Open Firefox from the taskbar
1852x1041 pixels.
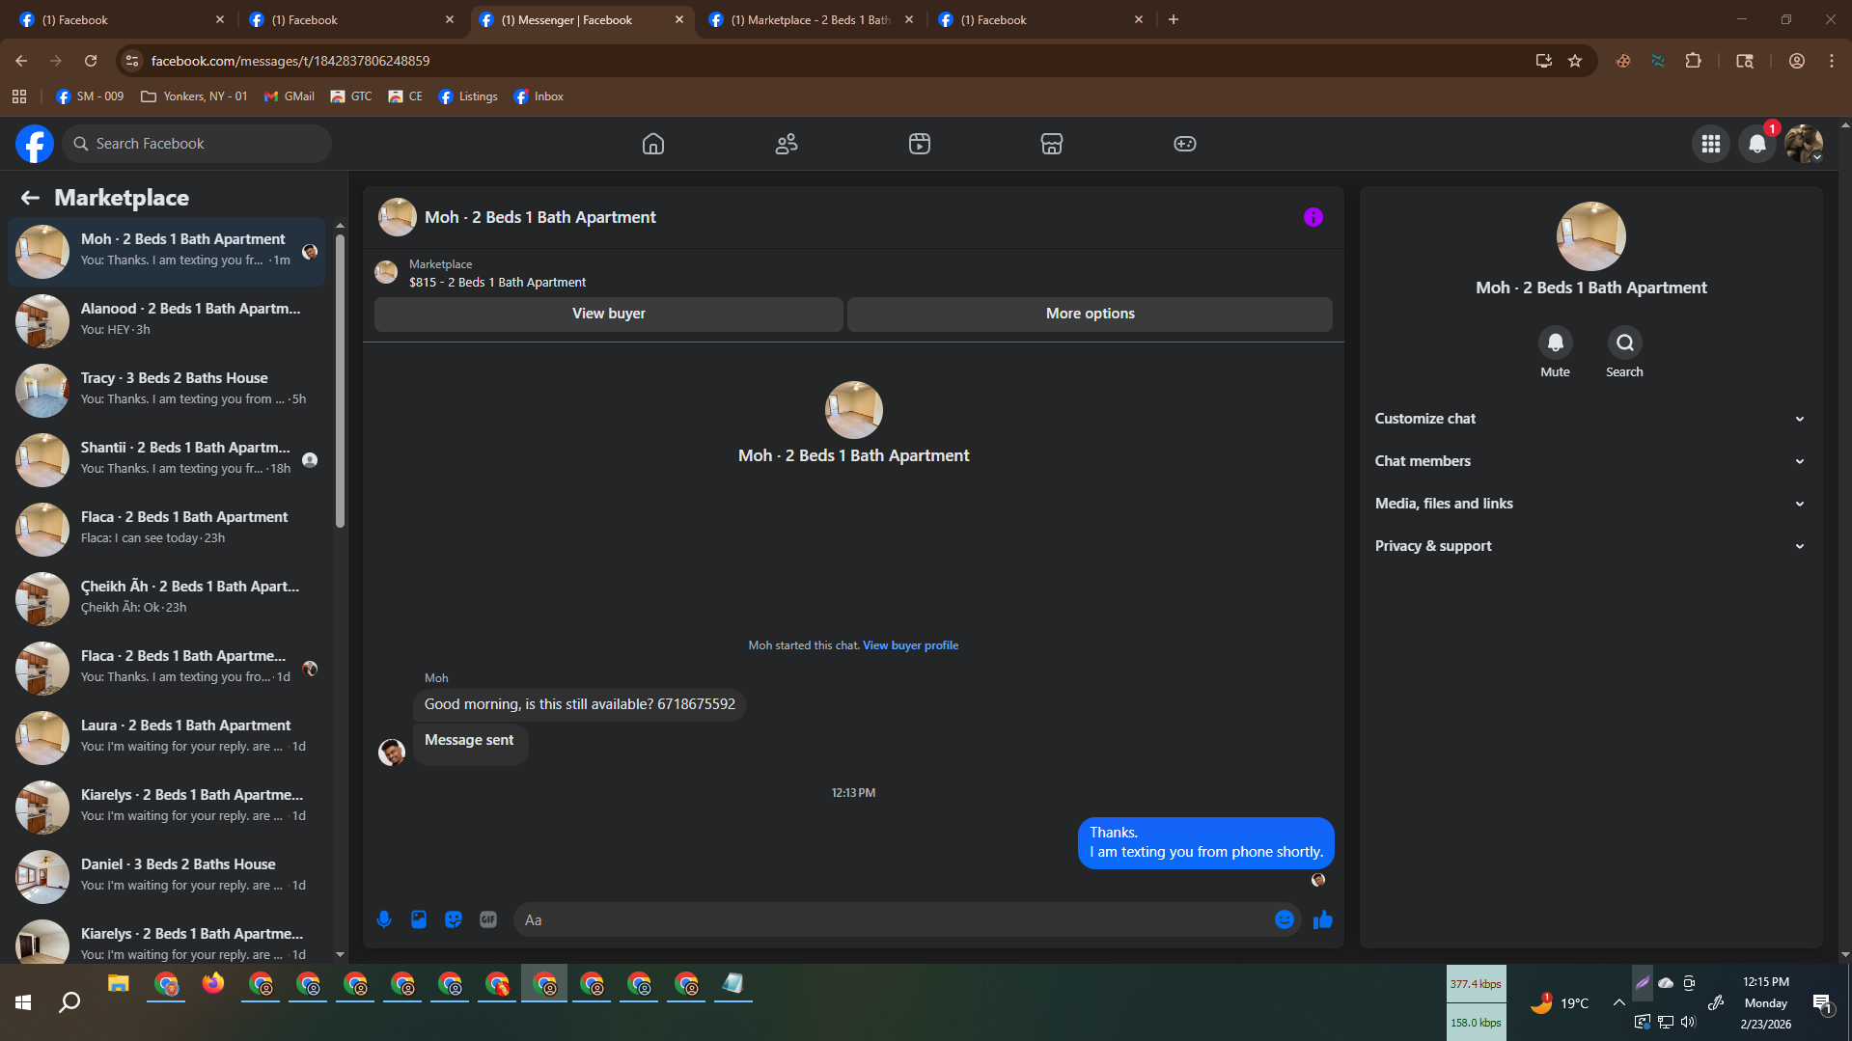(x=213, y=984)
